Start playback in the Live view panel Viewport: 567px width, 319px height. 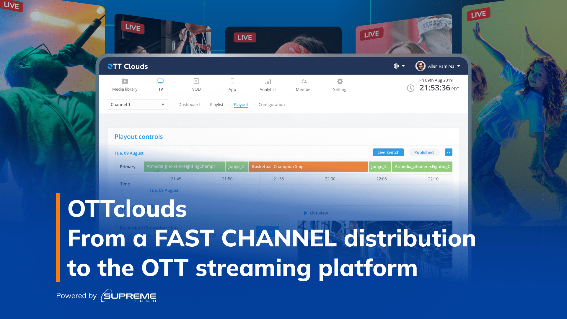[x=306, y=213]
